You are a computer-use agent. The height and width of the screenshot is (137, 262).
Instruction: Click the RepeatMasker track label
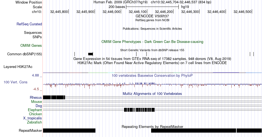(30, 130)
